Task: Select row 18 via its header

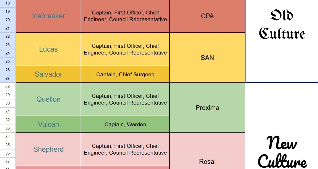Action: click(8, 3)
